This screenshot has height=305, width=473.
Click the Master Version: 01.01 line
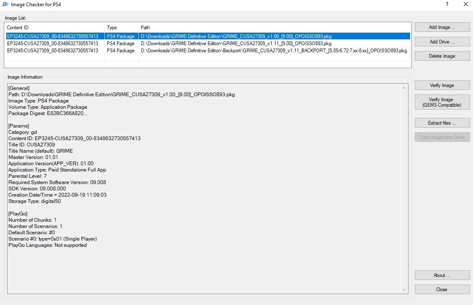click(x=33, y=157)
